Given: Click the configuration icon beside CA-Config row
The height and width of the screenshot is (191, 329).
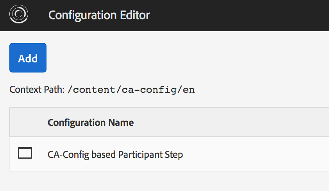Looking at the screenshot, I should click(25, 153).
